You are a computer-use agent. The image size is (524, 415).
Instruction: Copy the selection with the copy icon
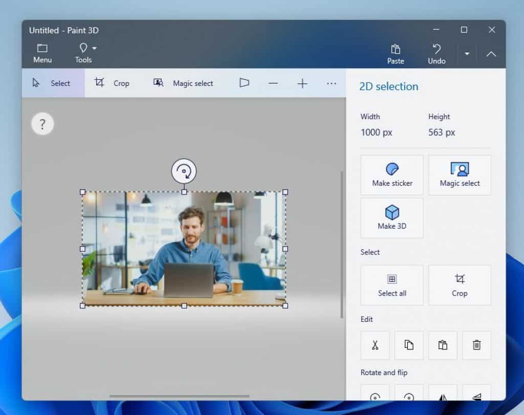point(409,345)
